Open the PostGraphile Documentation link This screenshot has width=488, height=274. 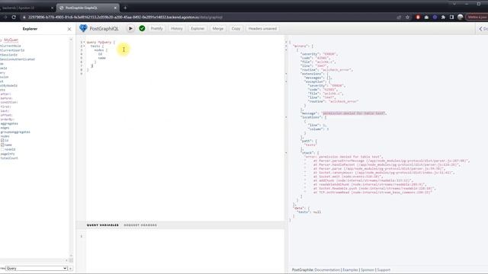327,269
